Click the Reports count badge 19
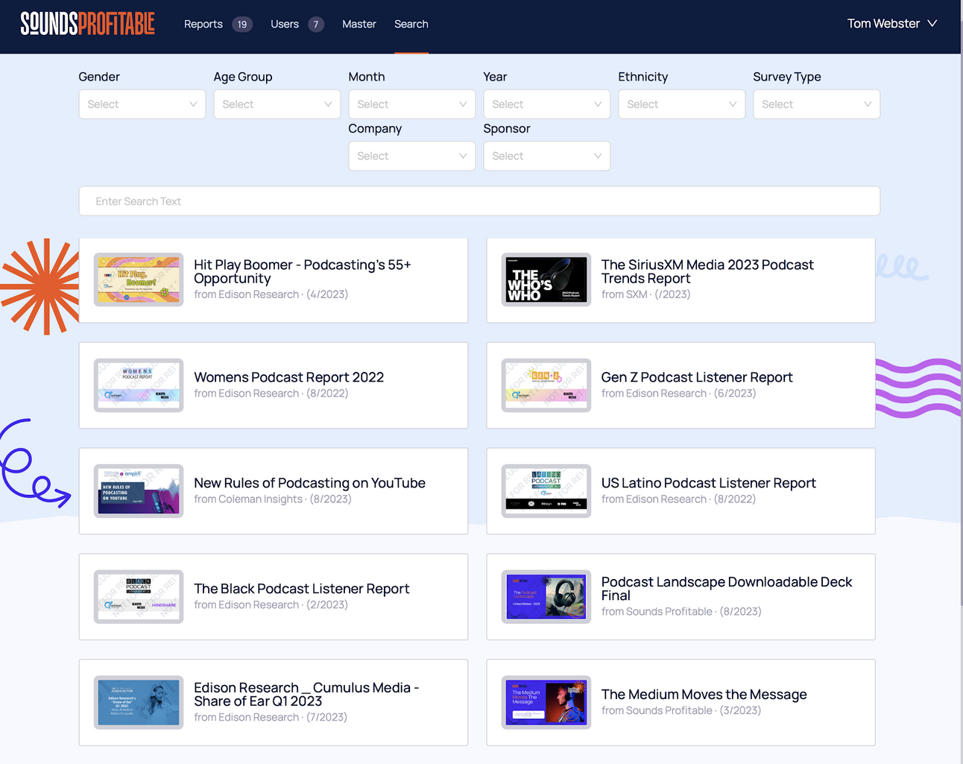 [242, 25]
